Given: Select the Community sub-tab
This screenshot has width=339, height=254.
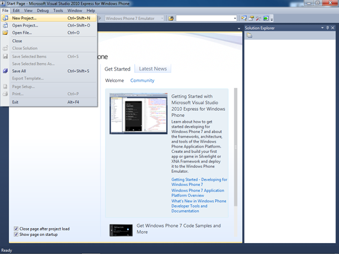Looking at the screenshot, I should pyautogui.click(x=142, y=81).
